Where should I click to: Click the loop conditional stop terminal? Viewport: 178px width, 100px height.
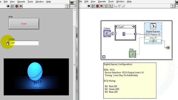coord(168,47)
